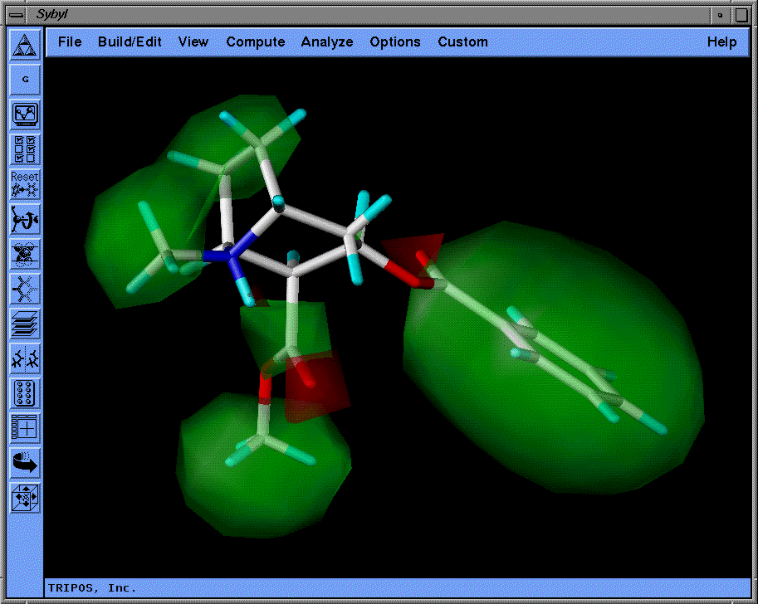Click the curved arrow icon

click(25, 463)
